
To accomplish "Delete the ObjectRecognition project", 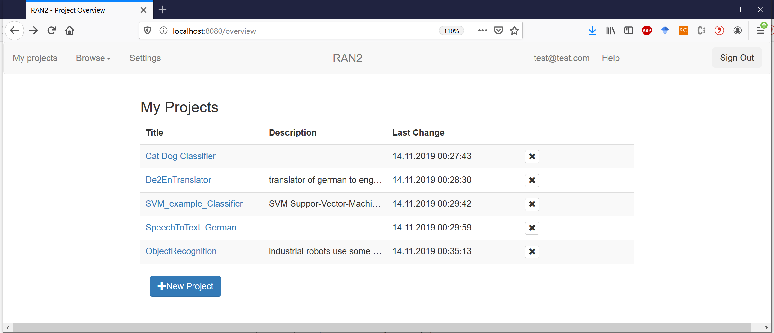I will (532, 252).
